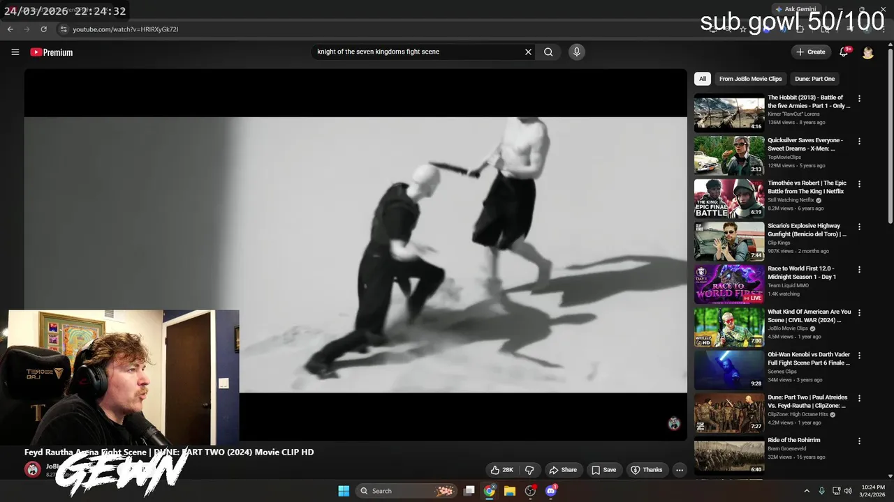Viewport: 894px width, 502px height.
Task: Dislike the video with thumbs down
Action: pos(529,470)
